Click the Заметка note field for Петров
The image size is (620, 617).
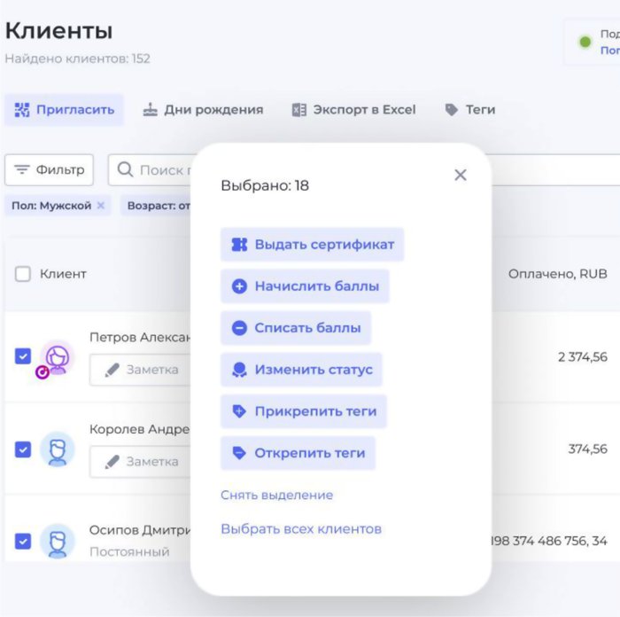140,370
